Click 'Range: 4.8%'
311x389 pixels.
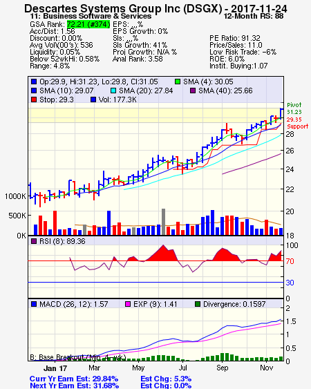pyautogui.click(x=50, y=66)
